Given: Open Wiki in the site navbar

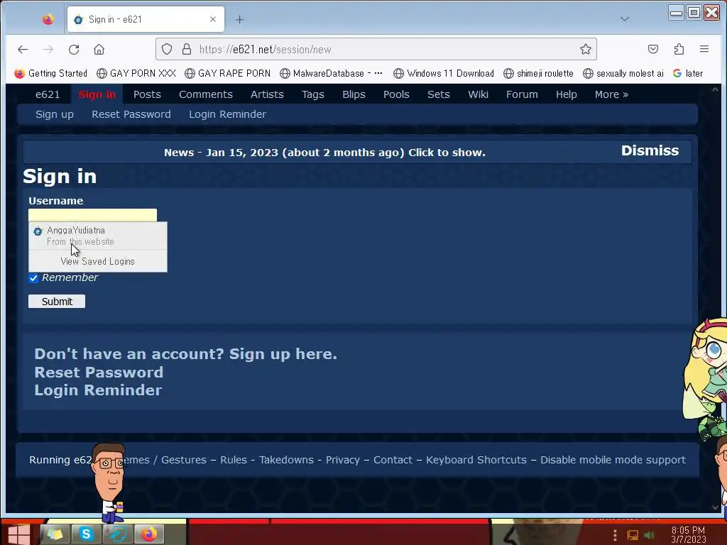Looking at the screenshot, I should 478,94.
